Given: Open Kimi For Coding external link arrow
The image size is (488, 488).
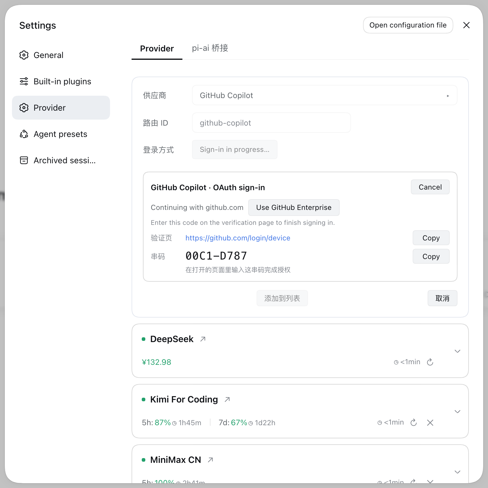Looking at the screenshot, I should click(227, 399).
